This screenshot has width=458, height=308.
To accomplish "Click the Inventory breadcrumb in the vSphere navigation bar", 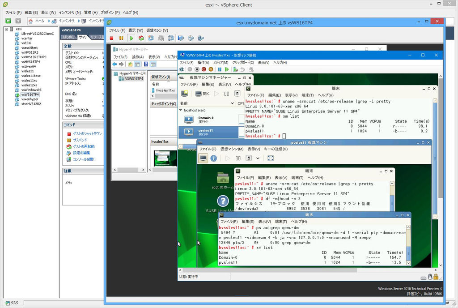I will (66, 21).
